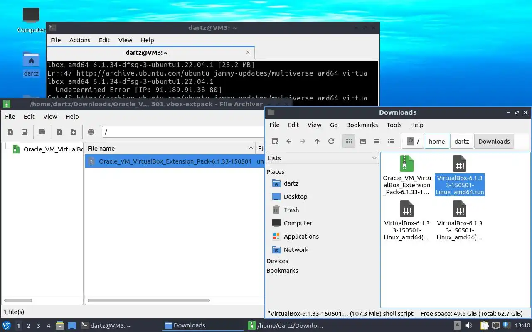Image resolution: width=532 pixels, height=332 pixels.
Task: Open the terminal's View menu
Action: (x=125, y=40)
